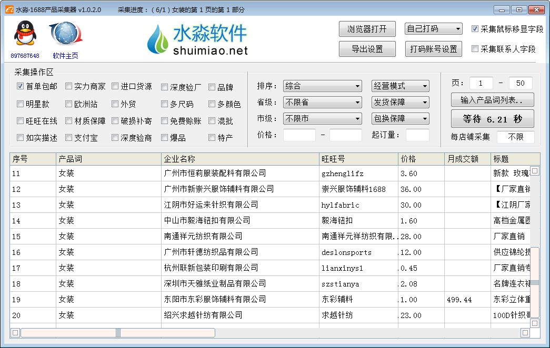
Task: Click the app icon in title bar
Action: pyautogui.click(x=9, y=10)
